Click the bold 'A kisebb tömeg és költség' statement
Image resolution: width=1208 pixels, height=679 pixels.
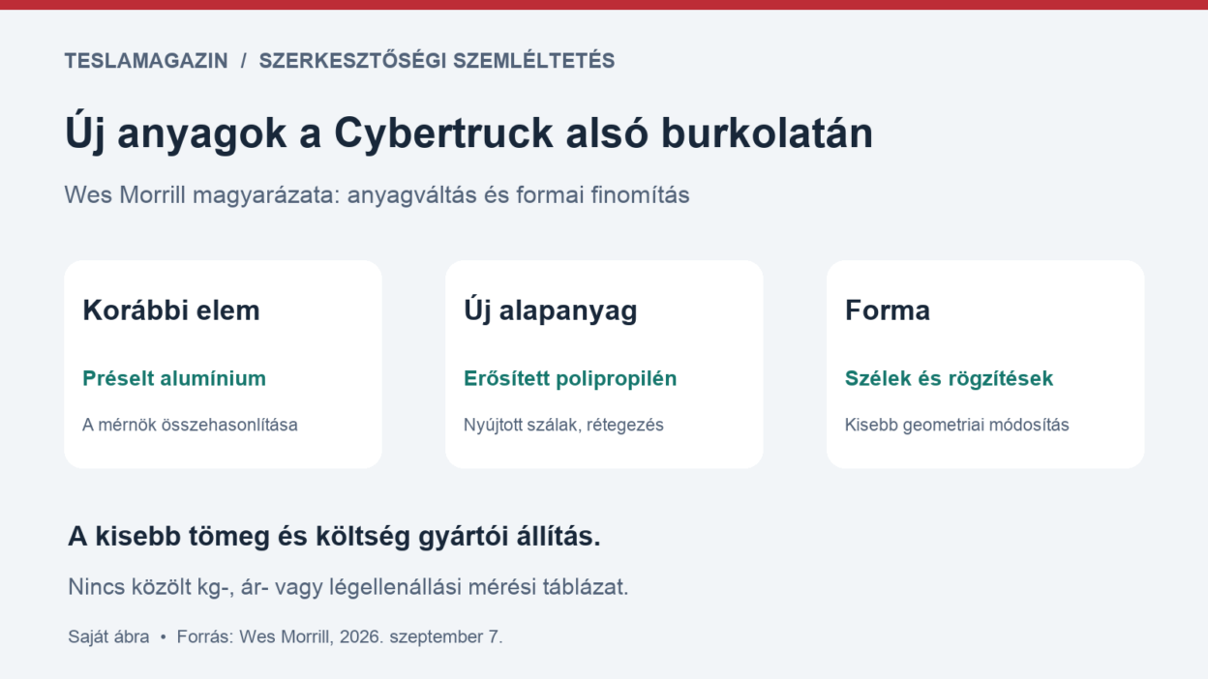334,537
